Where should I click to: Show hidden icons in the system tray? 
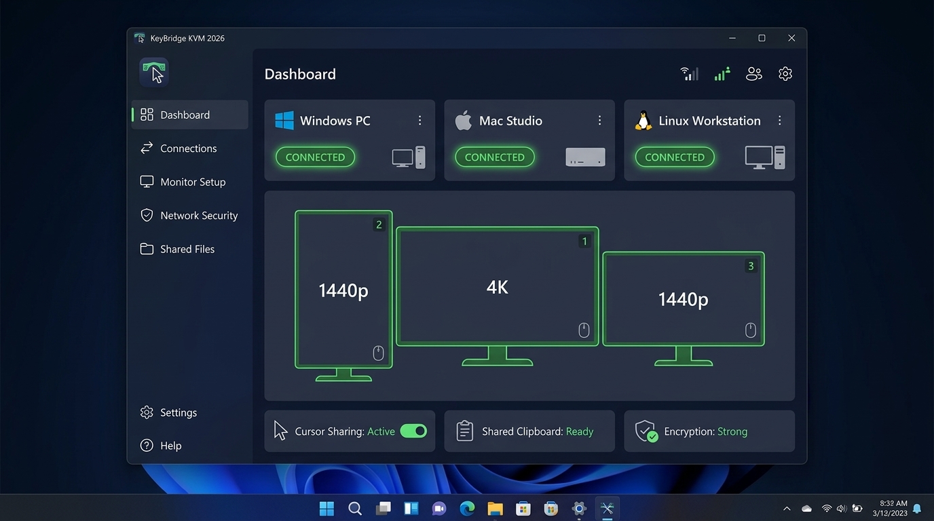point(787,508)
